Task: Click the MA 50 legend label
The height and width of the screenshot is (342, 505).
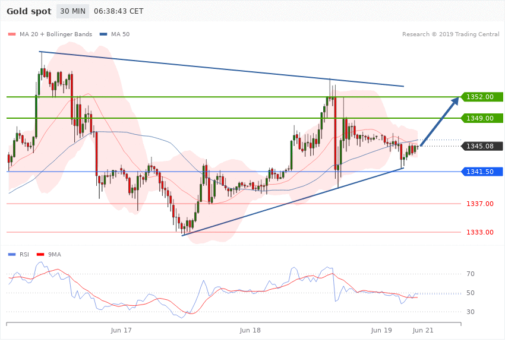Action: point(120,34)
